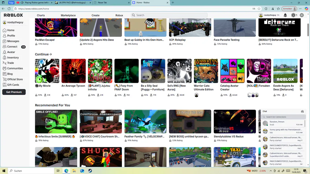The width and height of the screenshot is (310, 174).
Task: Open Edge browser settings and more menu
Action: [x=300, y=9]
